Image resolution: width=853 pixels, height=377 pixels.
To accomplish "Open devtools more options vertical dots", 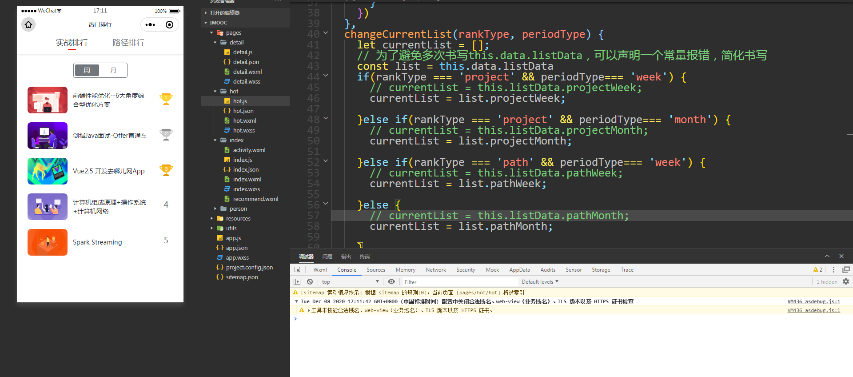I will (833, 270).
